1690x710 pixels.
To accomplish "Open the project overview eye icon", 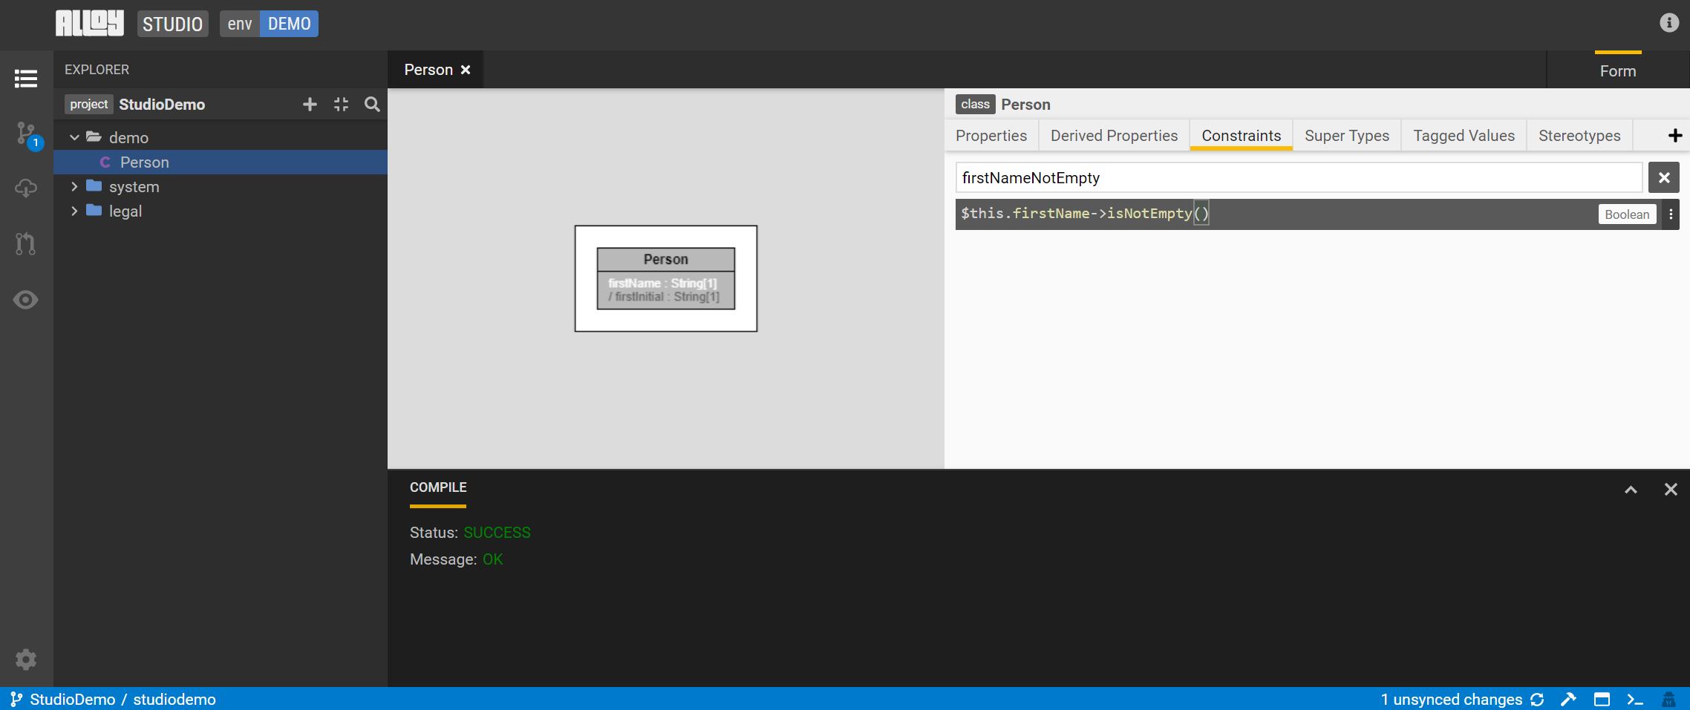I will [x=26, y=300].
